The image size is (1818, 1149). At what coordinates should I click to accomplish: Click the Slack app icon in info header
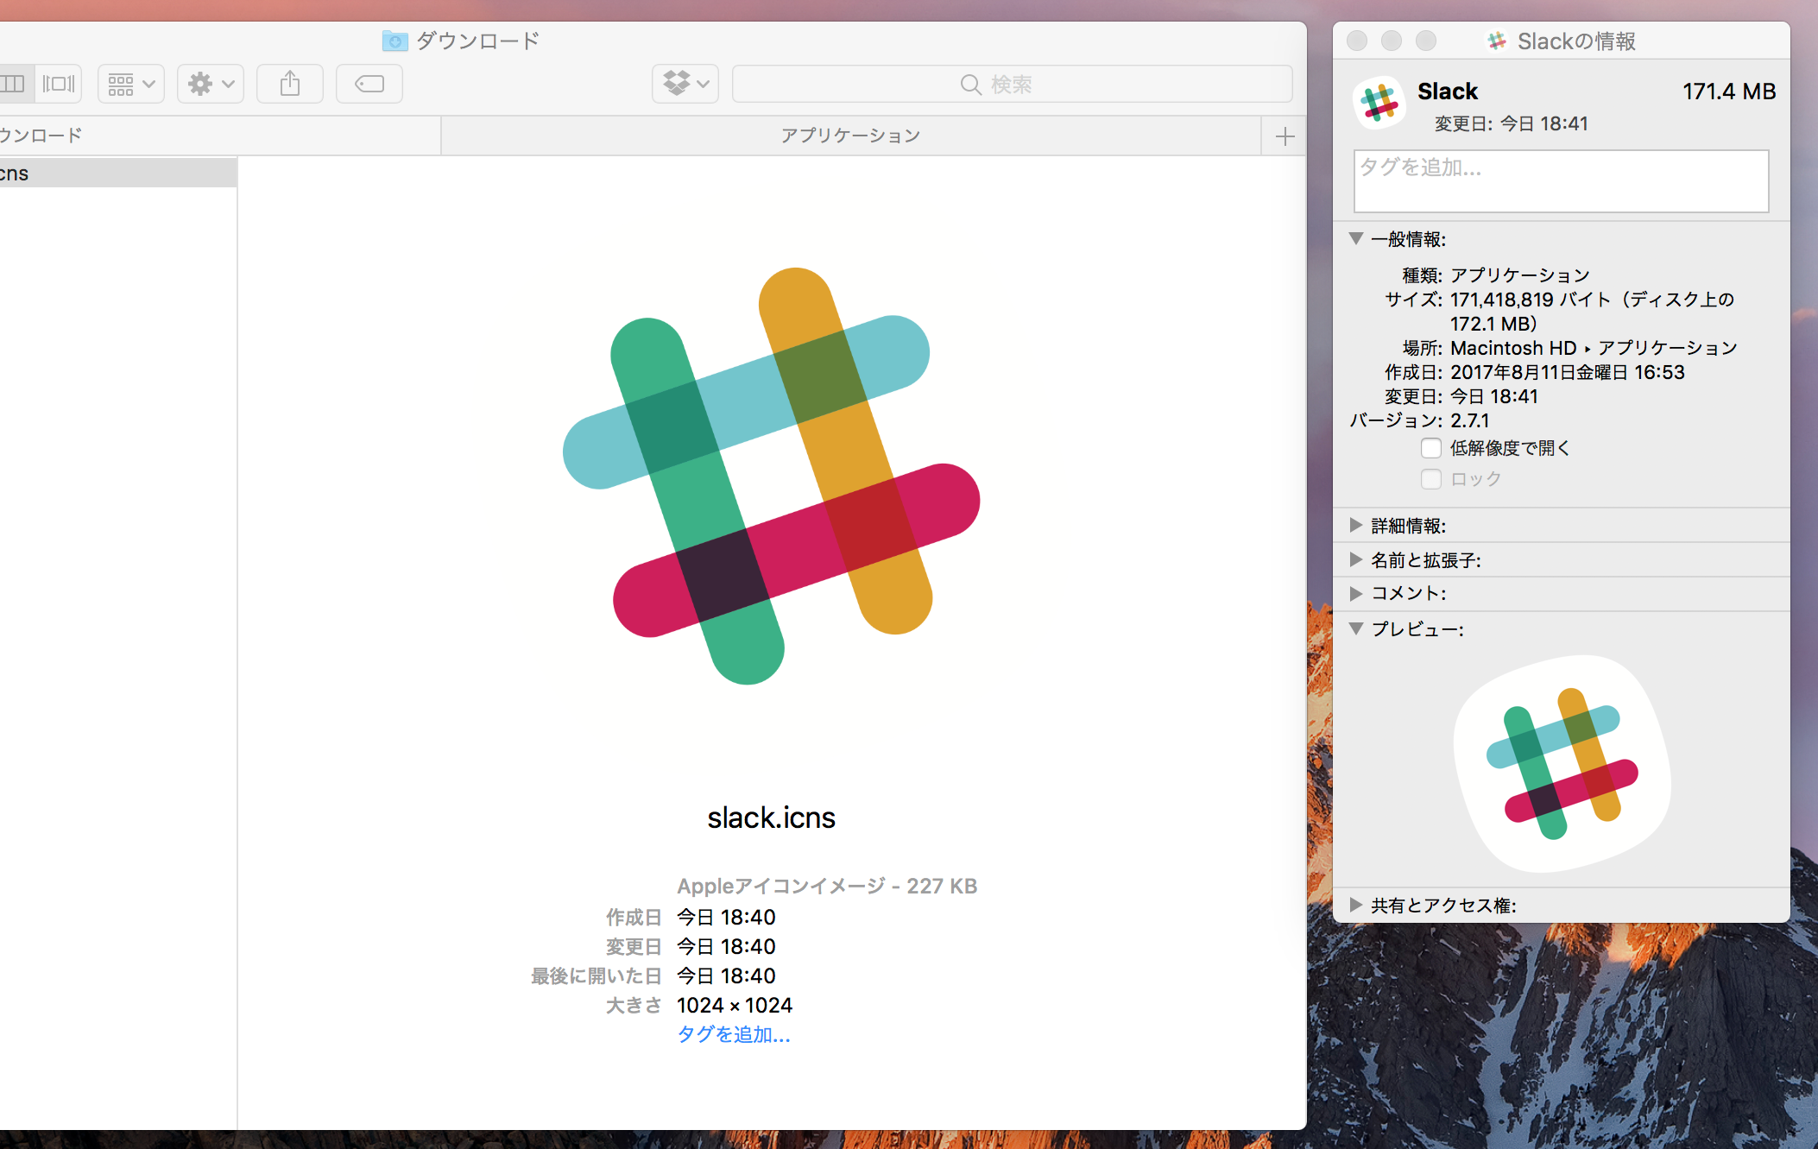point(1379,104)
